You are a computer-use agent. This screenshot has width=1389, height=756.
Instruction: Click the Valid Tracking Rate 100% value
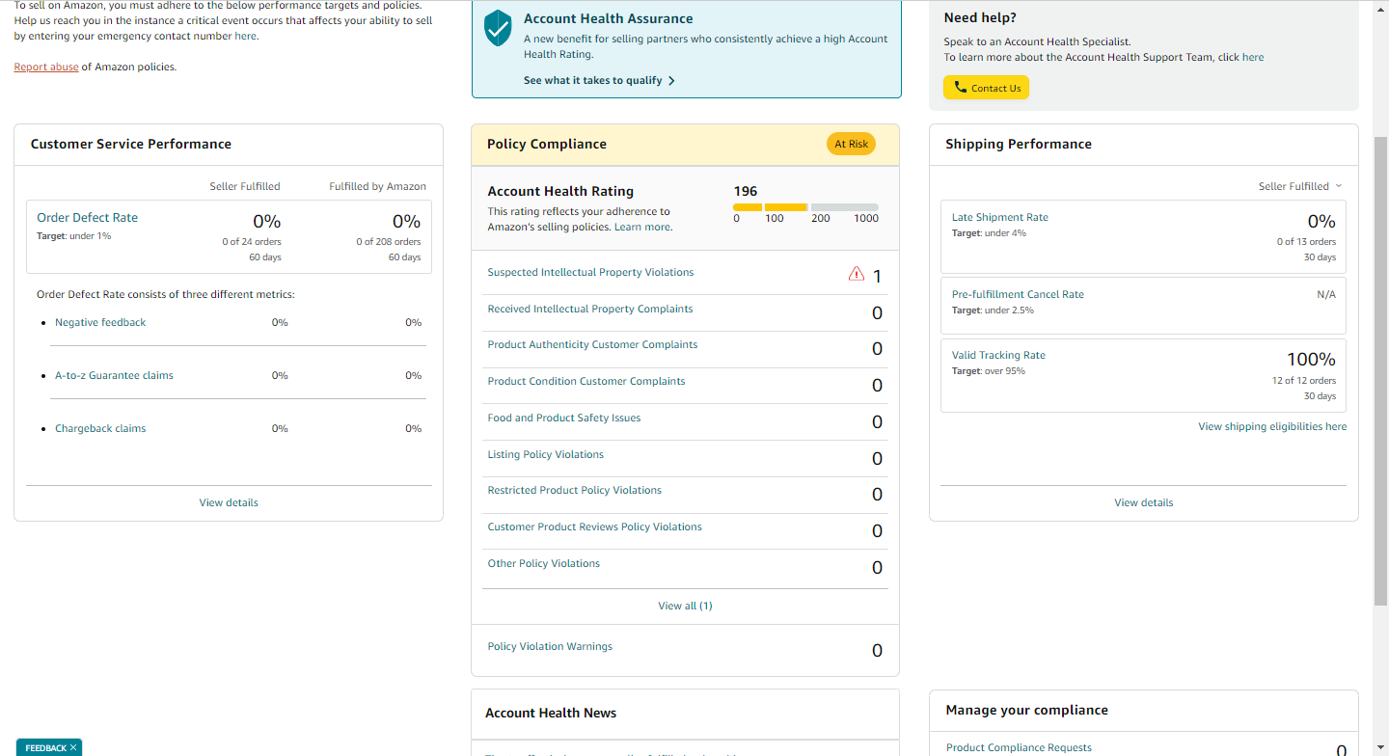[1311, 359]
